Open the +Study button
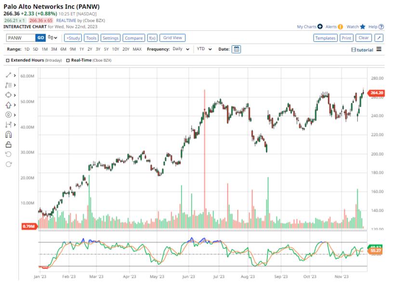The width and height of the screenshot is (393, 289). pyautogui.click(x=73, y=38)
